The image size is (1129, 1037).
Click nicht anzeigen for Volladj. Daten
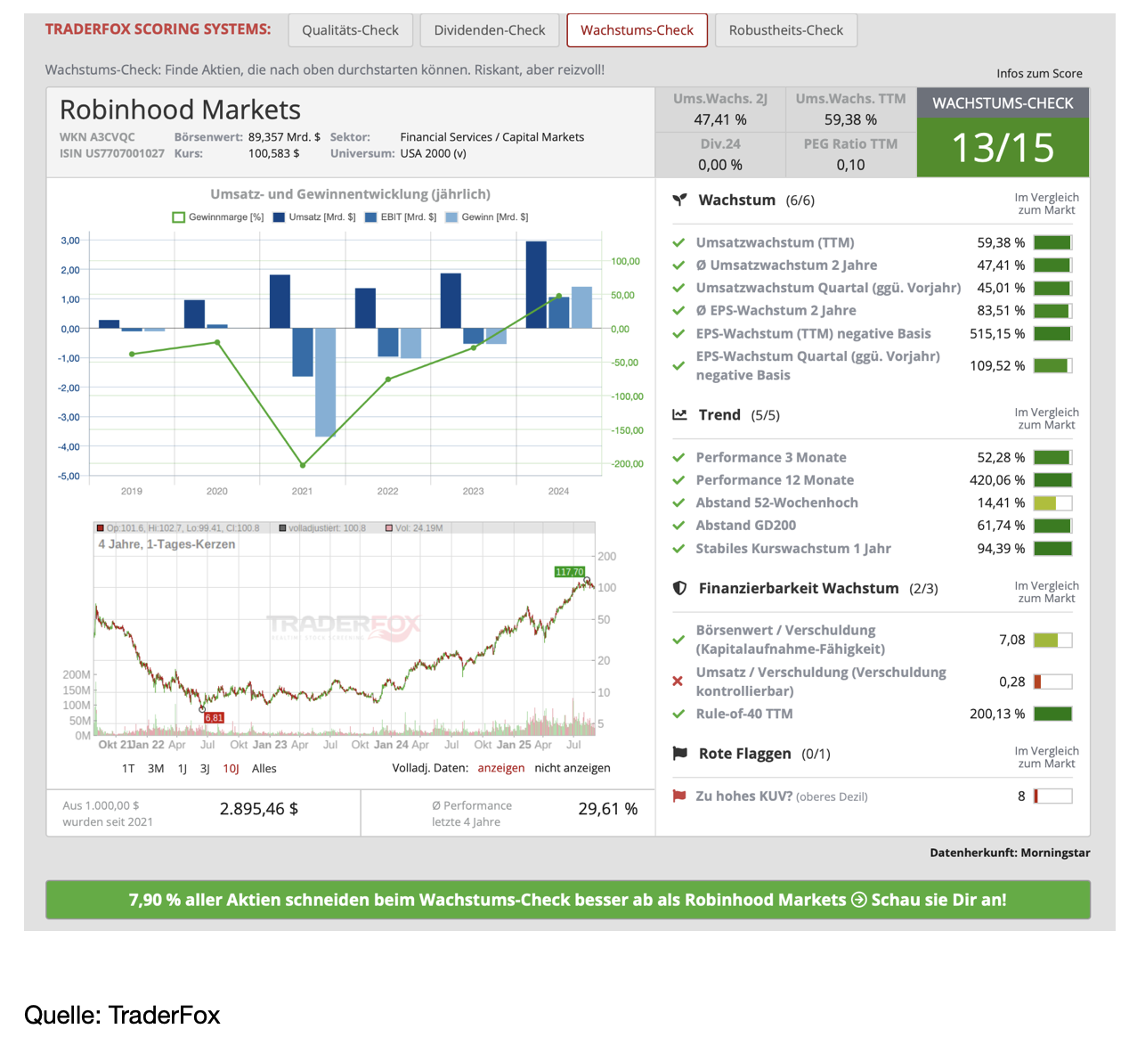573,768
